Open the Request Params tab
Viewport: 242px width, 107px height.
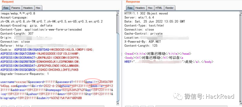[16, 8]
